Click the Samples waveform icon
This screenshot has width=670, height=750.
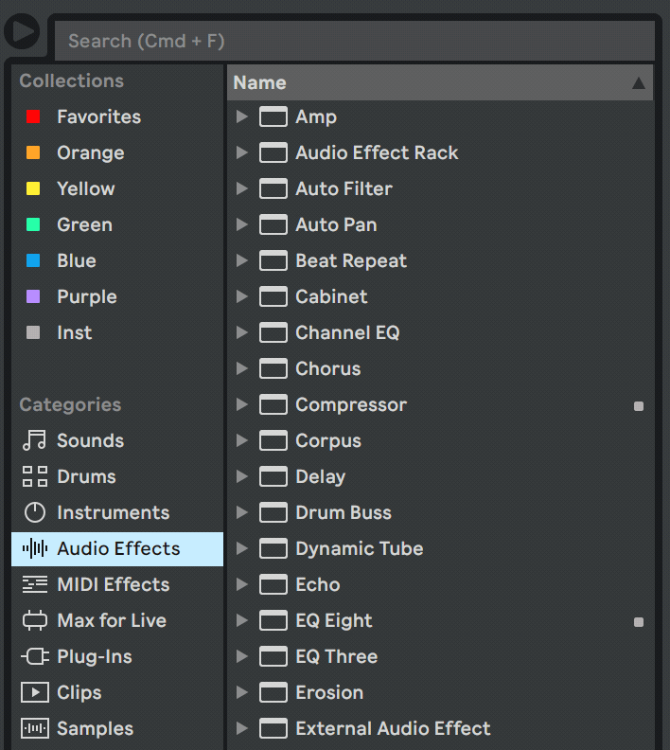[x=34, y=728]
